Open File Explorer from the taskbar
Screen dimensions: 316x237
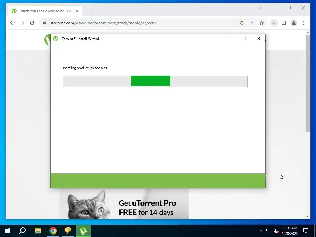click(38, 231)
